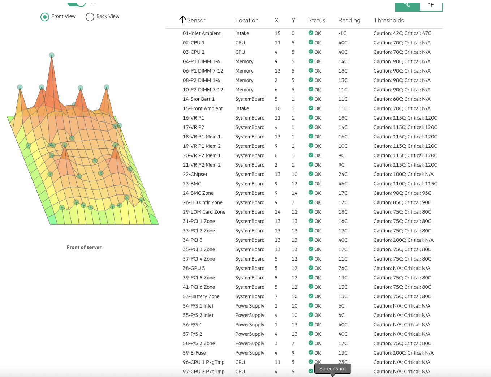Image resolution: width=491 pixels, height=377 pixels.
Task: Select the 55-P/S 2 Inlet sensor name
Action: point(198,315)
